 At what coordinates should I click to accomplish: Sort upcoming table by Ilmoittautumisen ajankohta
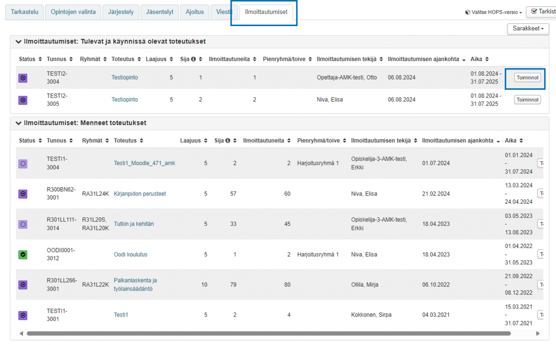pos(427,59)
